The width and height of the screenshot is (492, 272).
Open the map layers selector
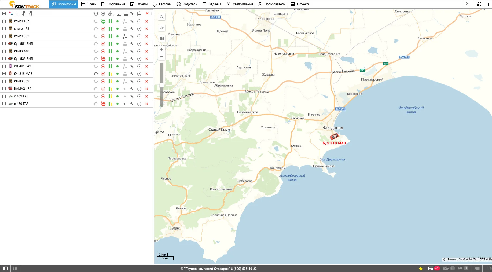(162, 39)
